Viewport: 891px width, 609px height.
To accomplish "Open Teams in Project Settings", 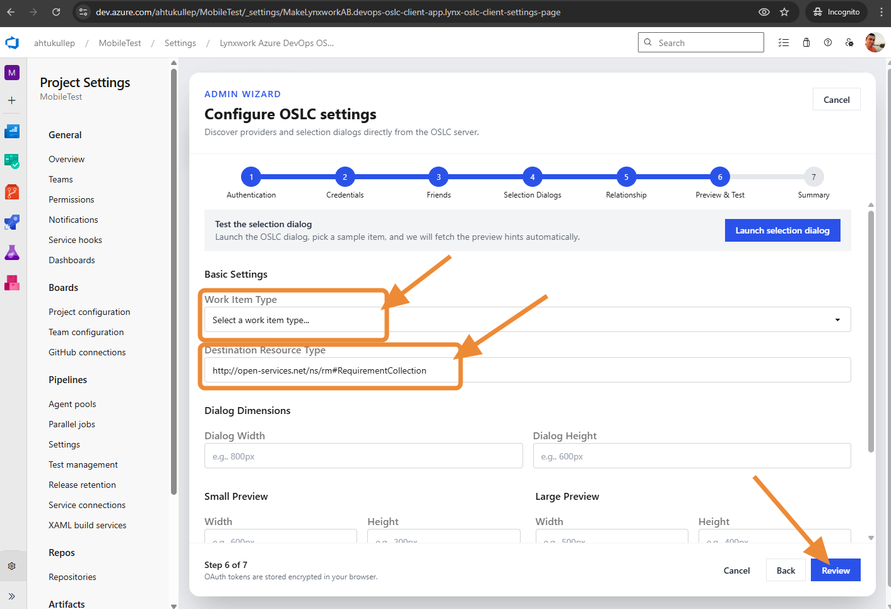I will (61, 179).
